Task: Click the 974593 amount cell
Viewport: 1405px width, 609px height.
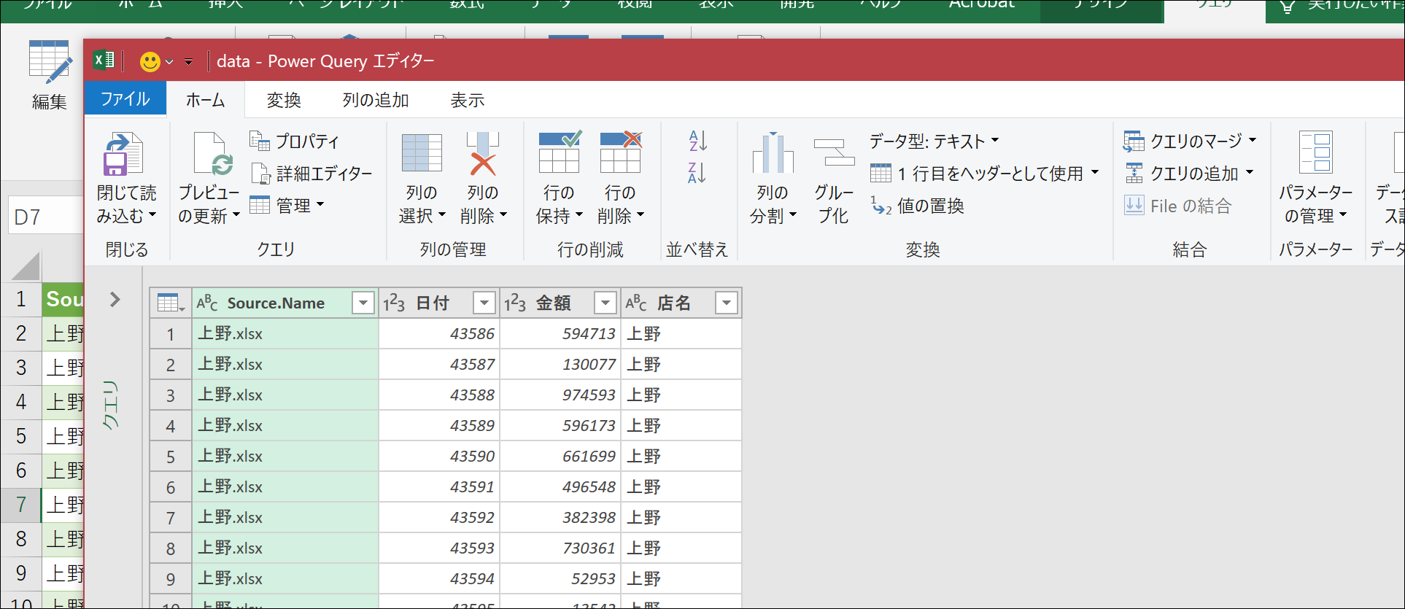Action: [560, 395]
